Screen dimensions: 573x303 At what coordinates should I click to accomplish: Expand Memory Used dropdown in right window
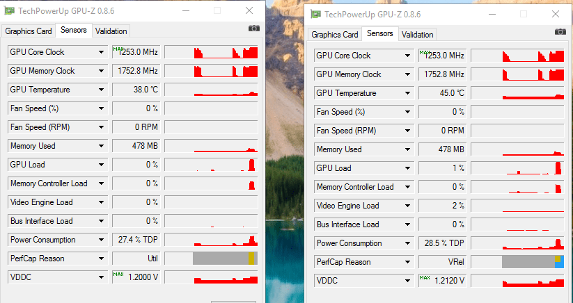click(x=407, y=149)
